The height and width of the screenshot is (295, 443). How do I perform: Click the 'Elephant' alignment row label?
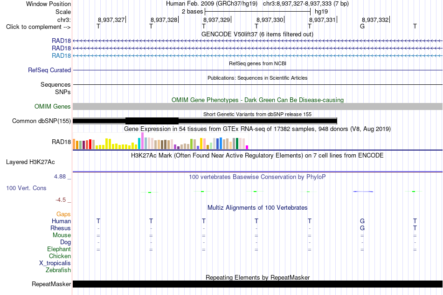59,249
